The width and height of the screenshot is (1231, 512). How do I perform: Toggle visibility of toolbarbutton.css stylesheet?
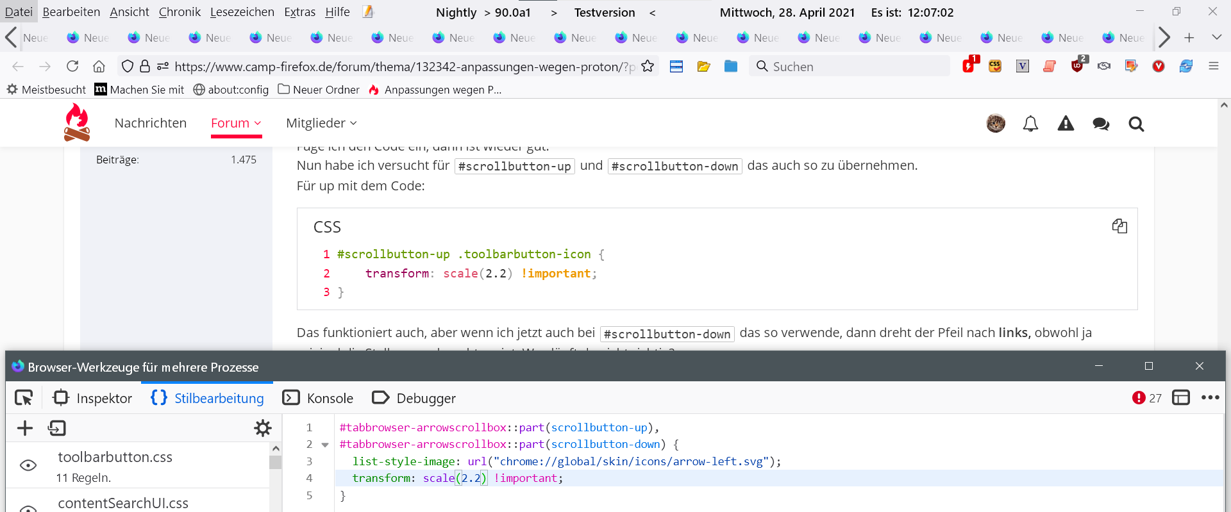(28, 465)
